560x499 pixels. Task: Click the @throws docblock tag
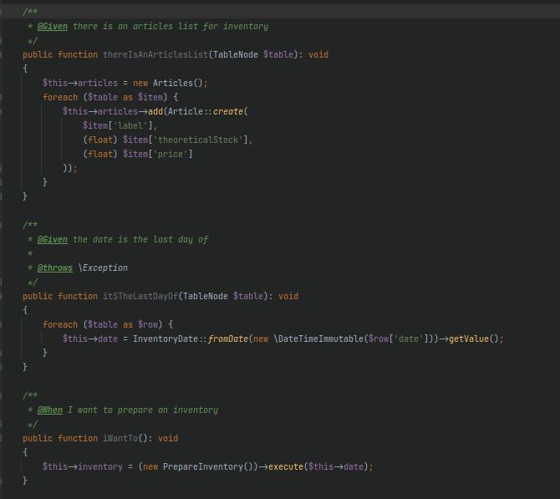tap(54, 268)
